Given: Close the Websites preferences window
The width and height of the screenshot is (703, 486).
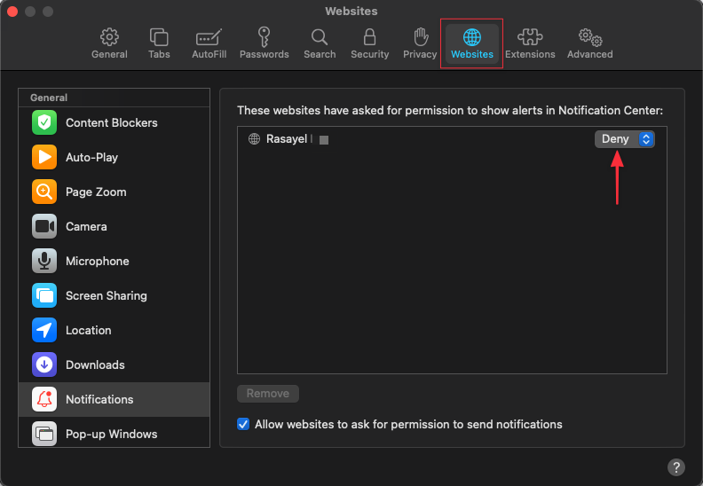Looking at the screenshot, I should click(x=12, y=12).
